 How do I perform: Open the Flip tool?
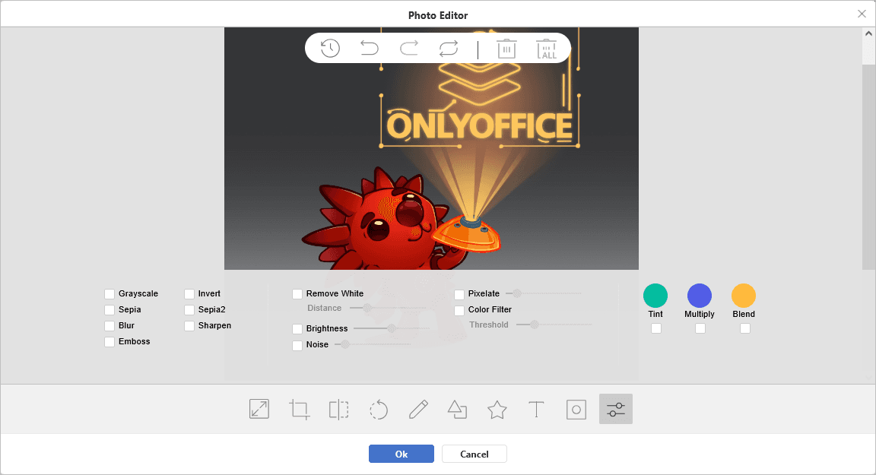tap(338, 409)
